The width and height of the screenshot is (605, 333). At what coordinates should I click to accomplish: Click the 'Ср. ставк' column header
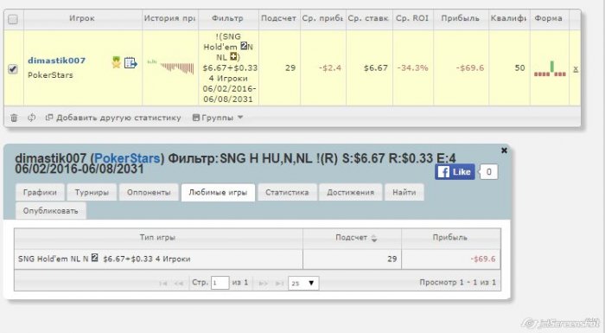tap(369, 18)
